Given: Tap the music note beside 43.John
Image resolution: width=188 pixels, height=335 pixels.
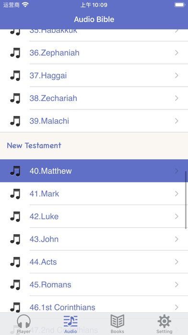Looking at the screenshot, I should pyautogui.click(x=15, y=239).
